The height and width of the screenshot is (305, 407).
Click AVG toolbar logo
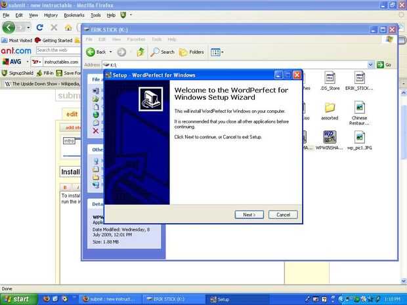coord(12,62)
